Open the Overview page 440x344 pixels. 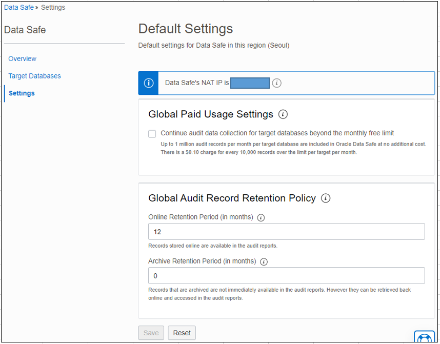(22, 58)
